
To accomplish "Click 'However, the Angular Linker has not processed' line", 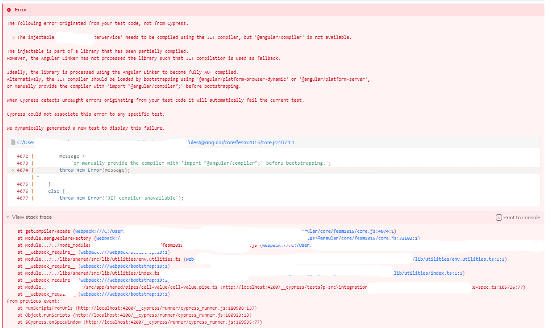I will 143,58.
